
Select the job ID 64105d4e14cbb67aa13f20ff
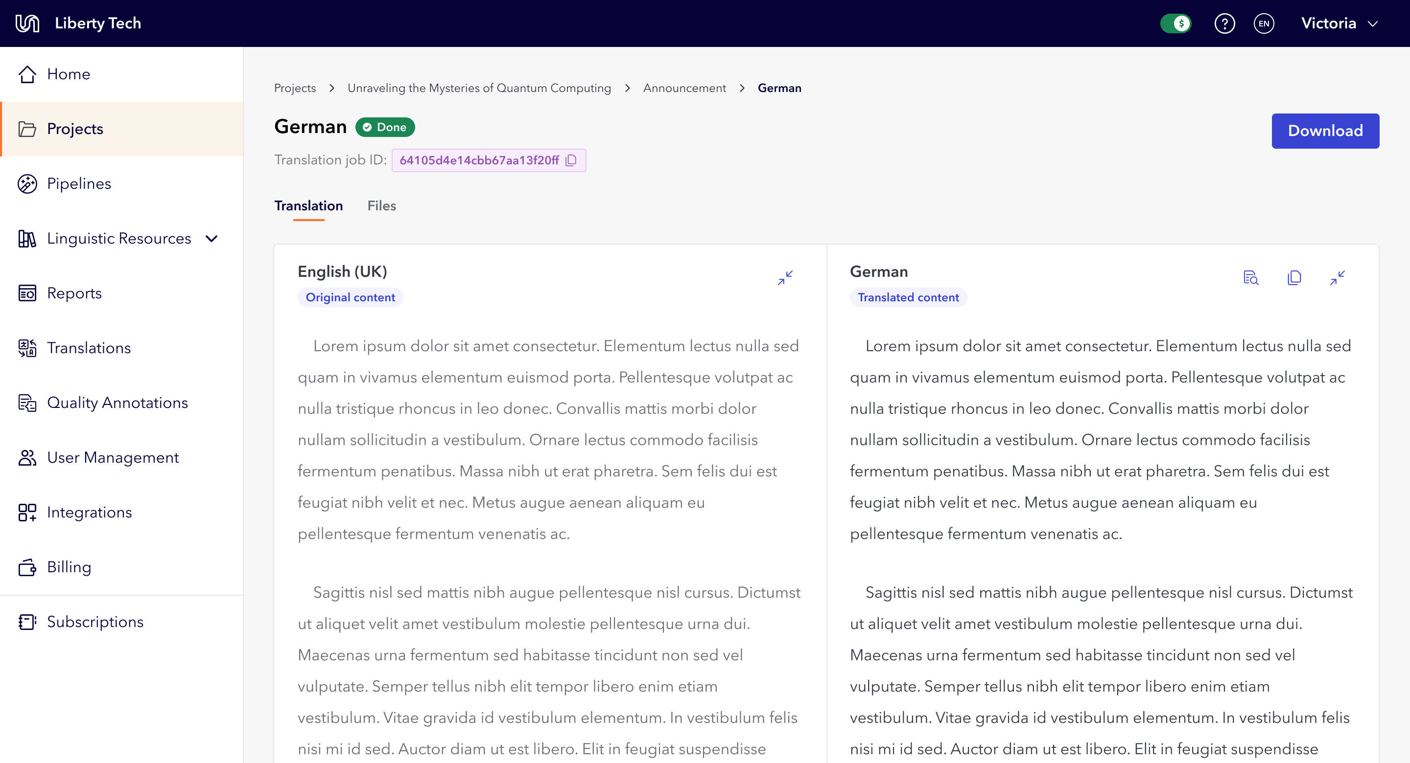479,160
